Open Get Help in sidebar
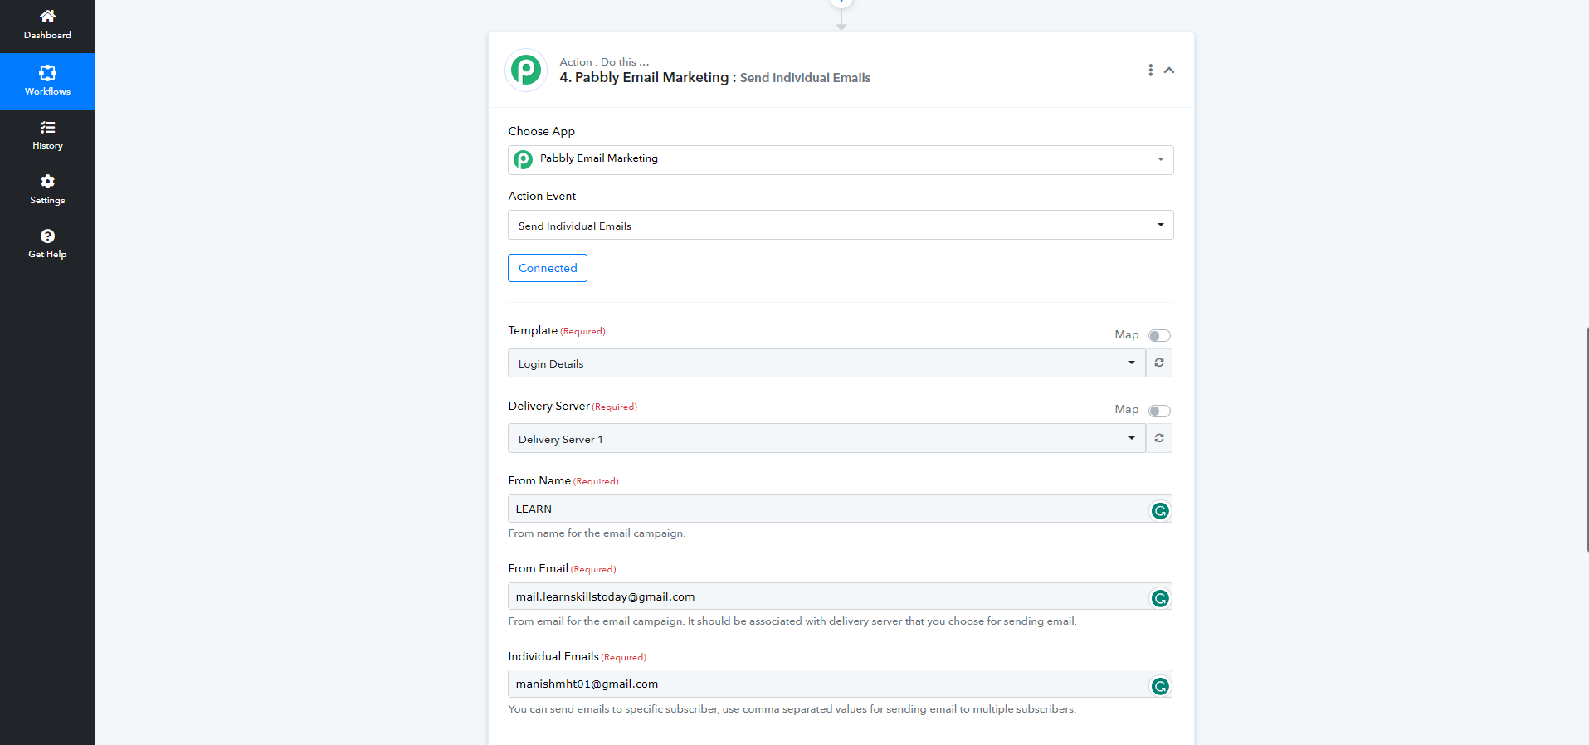This screenshot has height=745, width=1589. click(47, 244)
